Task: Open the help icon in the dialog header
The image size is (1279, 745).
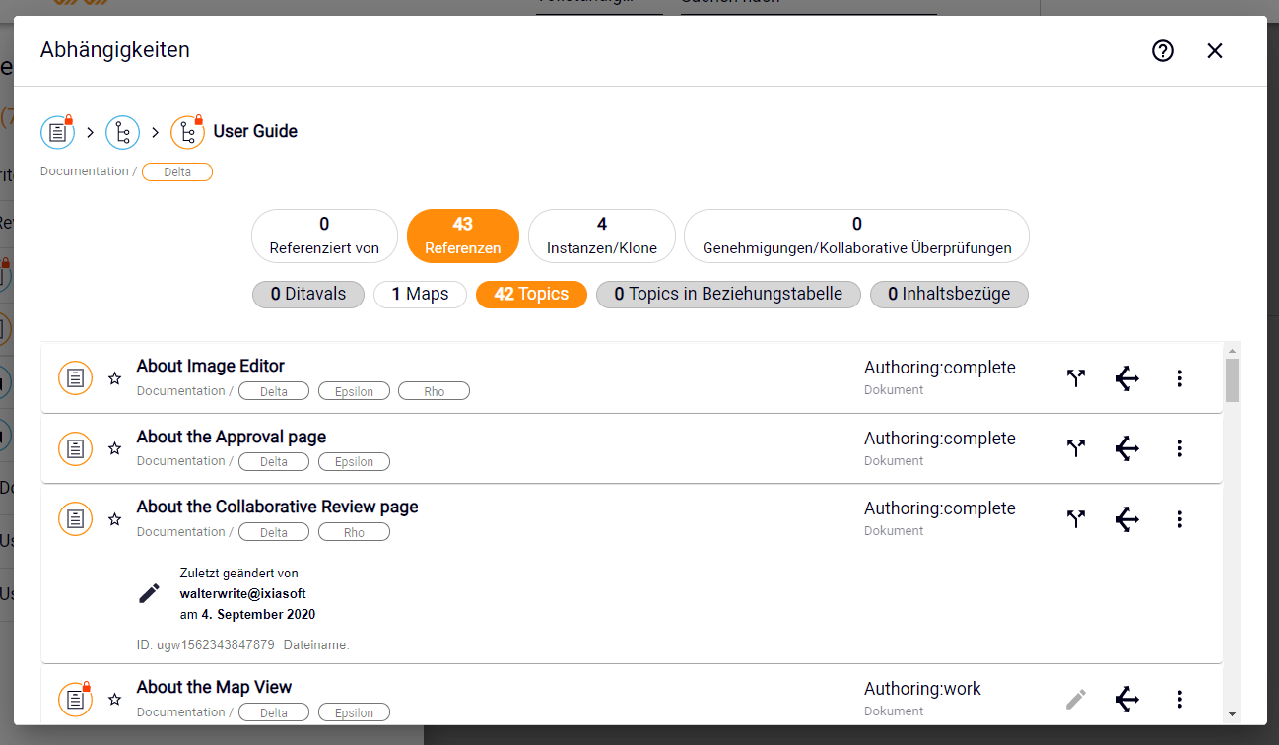Action: click(x=1163, y=51)
